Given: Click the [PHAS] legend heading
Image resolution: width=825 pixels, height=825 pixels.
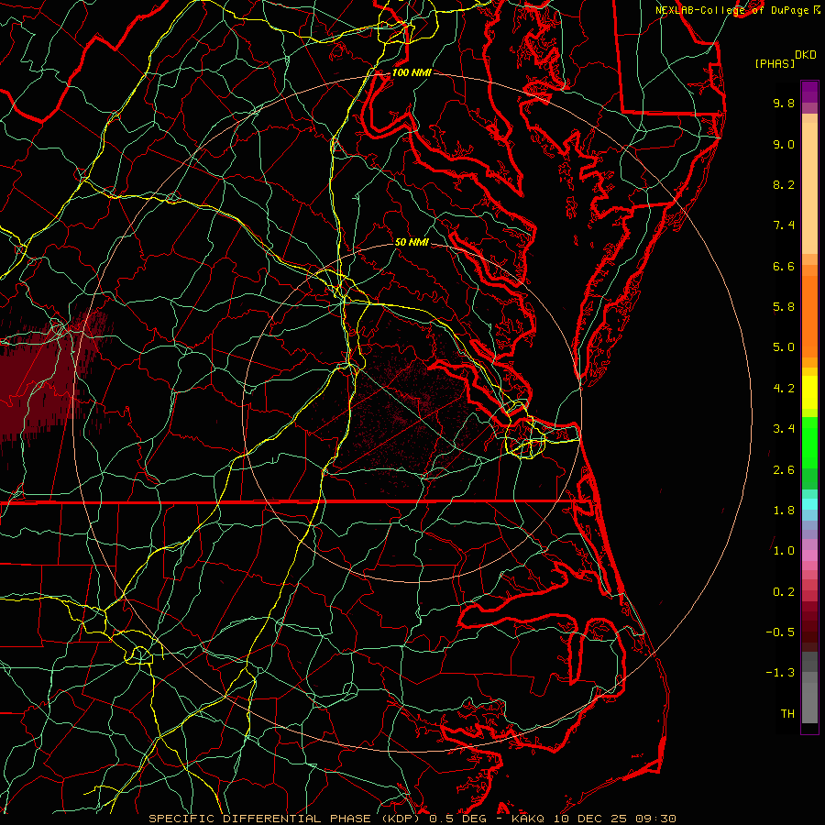Looking at the screenshot, I should pyautogui.click(x=775, y=63).
